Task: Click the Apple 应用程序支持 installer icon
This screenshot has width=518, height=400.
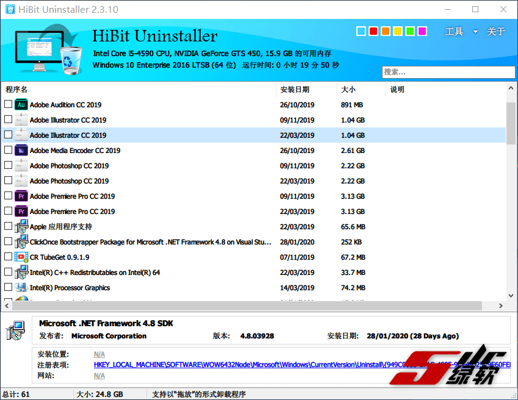Action: (x=21, y=227)
